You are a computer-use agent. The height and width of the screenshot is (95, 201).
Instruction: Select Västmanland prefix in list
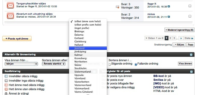[88, 89]
